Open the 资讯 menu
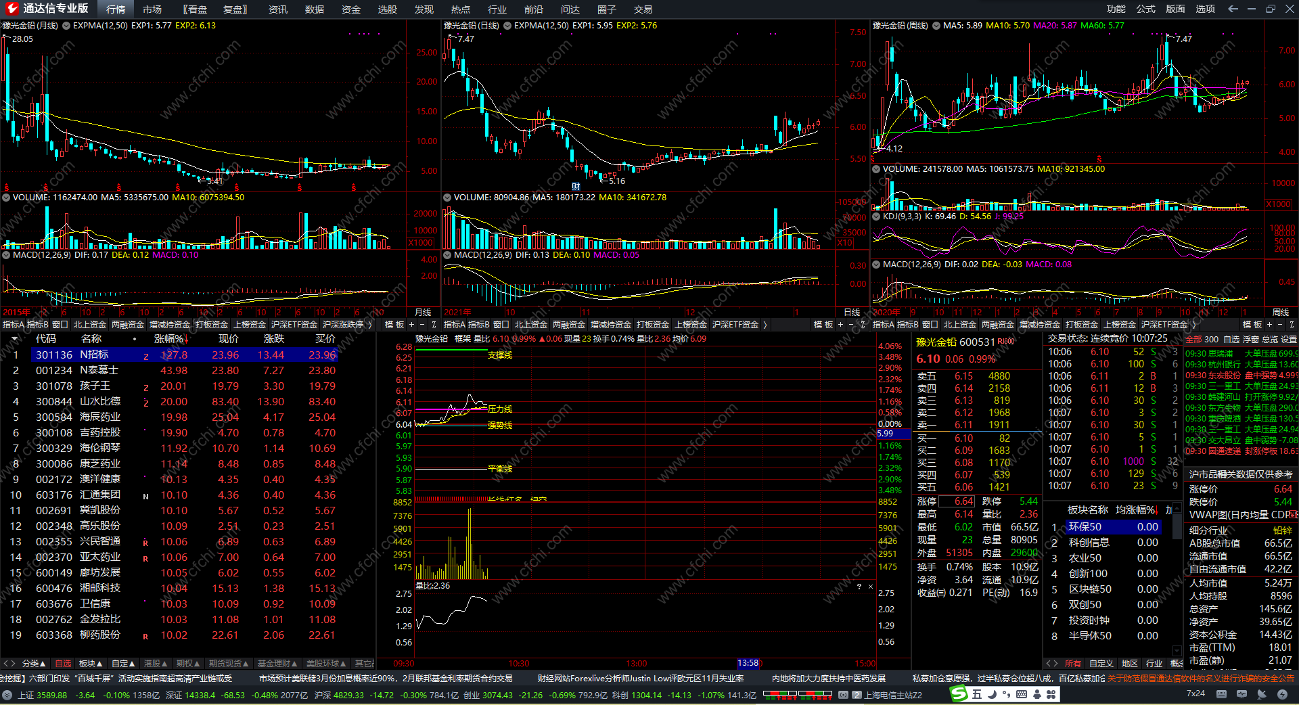The height and width of the screenshot is (705, 1299). pos(278,9)
